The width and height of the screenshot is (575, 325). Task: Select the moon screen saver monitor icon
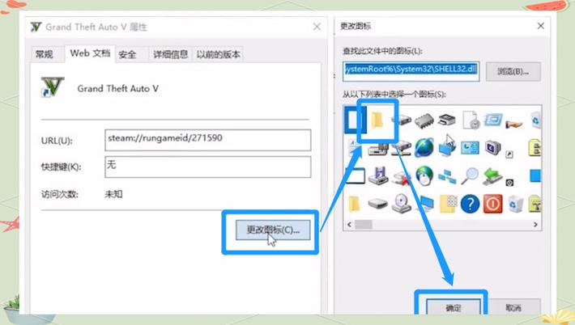(492, 148)
